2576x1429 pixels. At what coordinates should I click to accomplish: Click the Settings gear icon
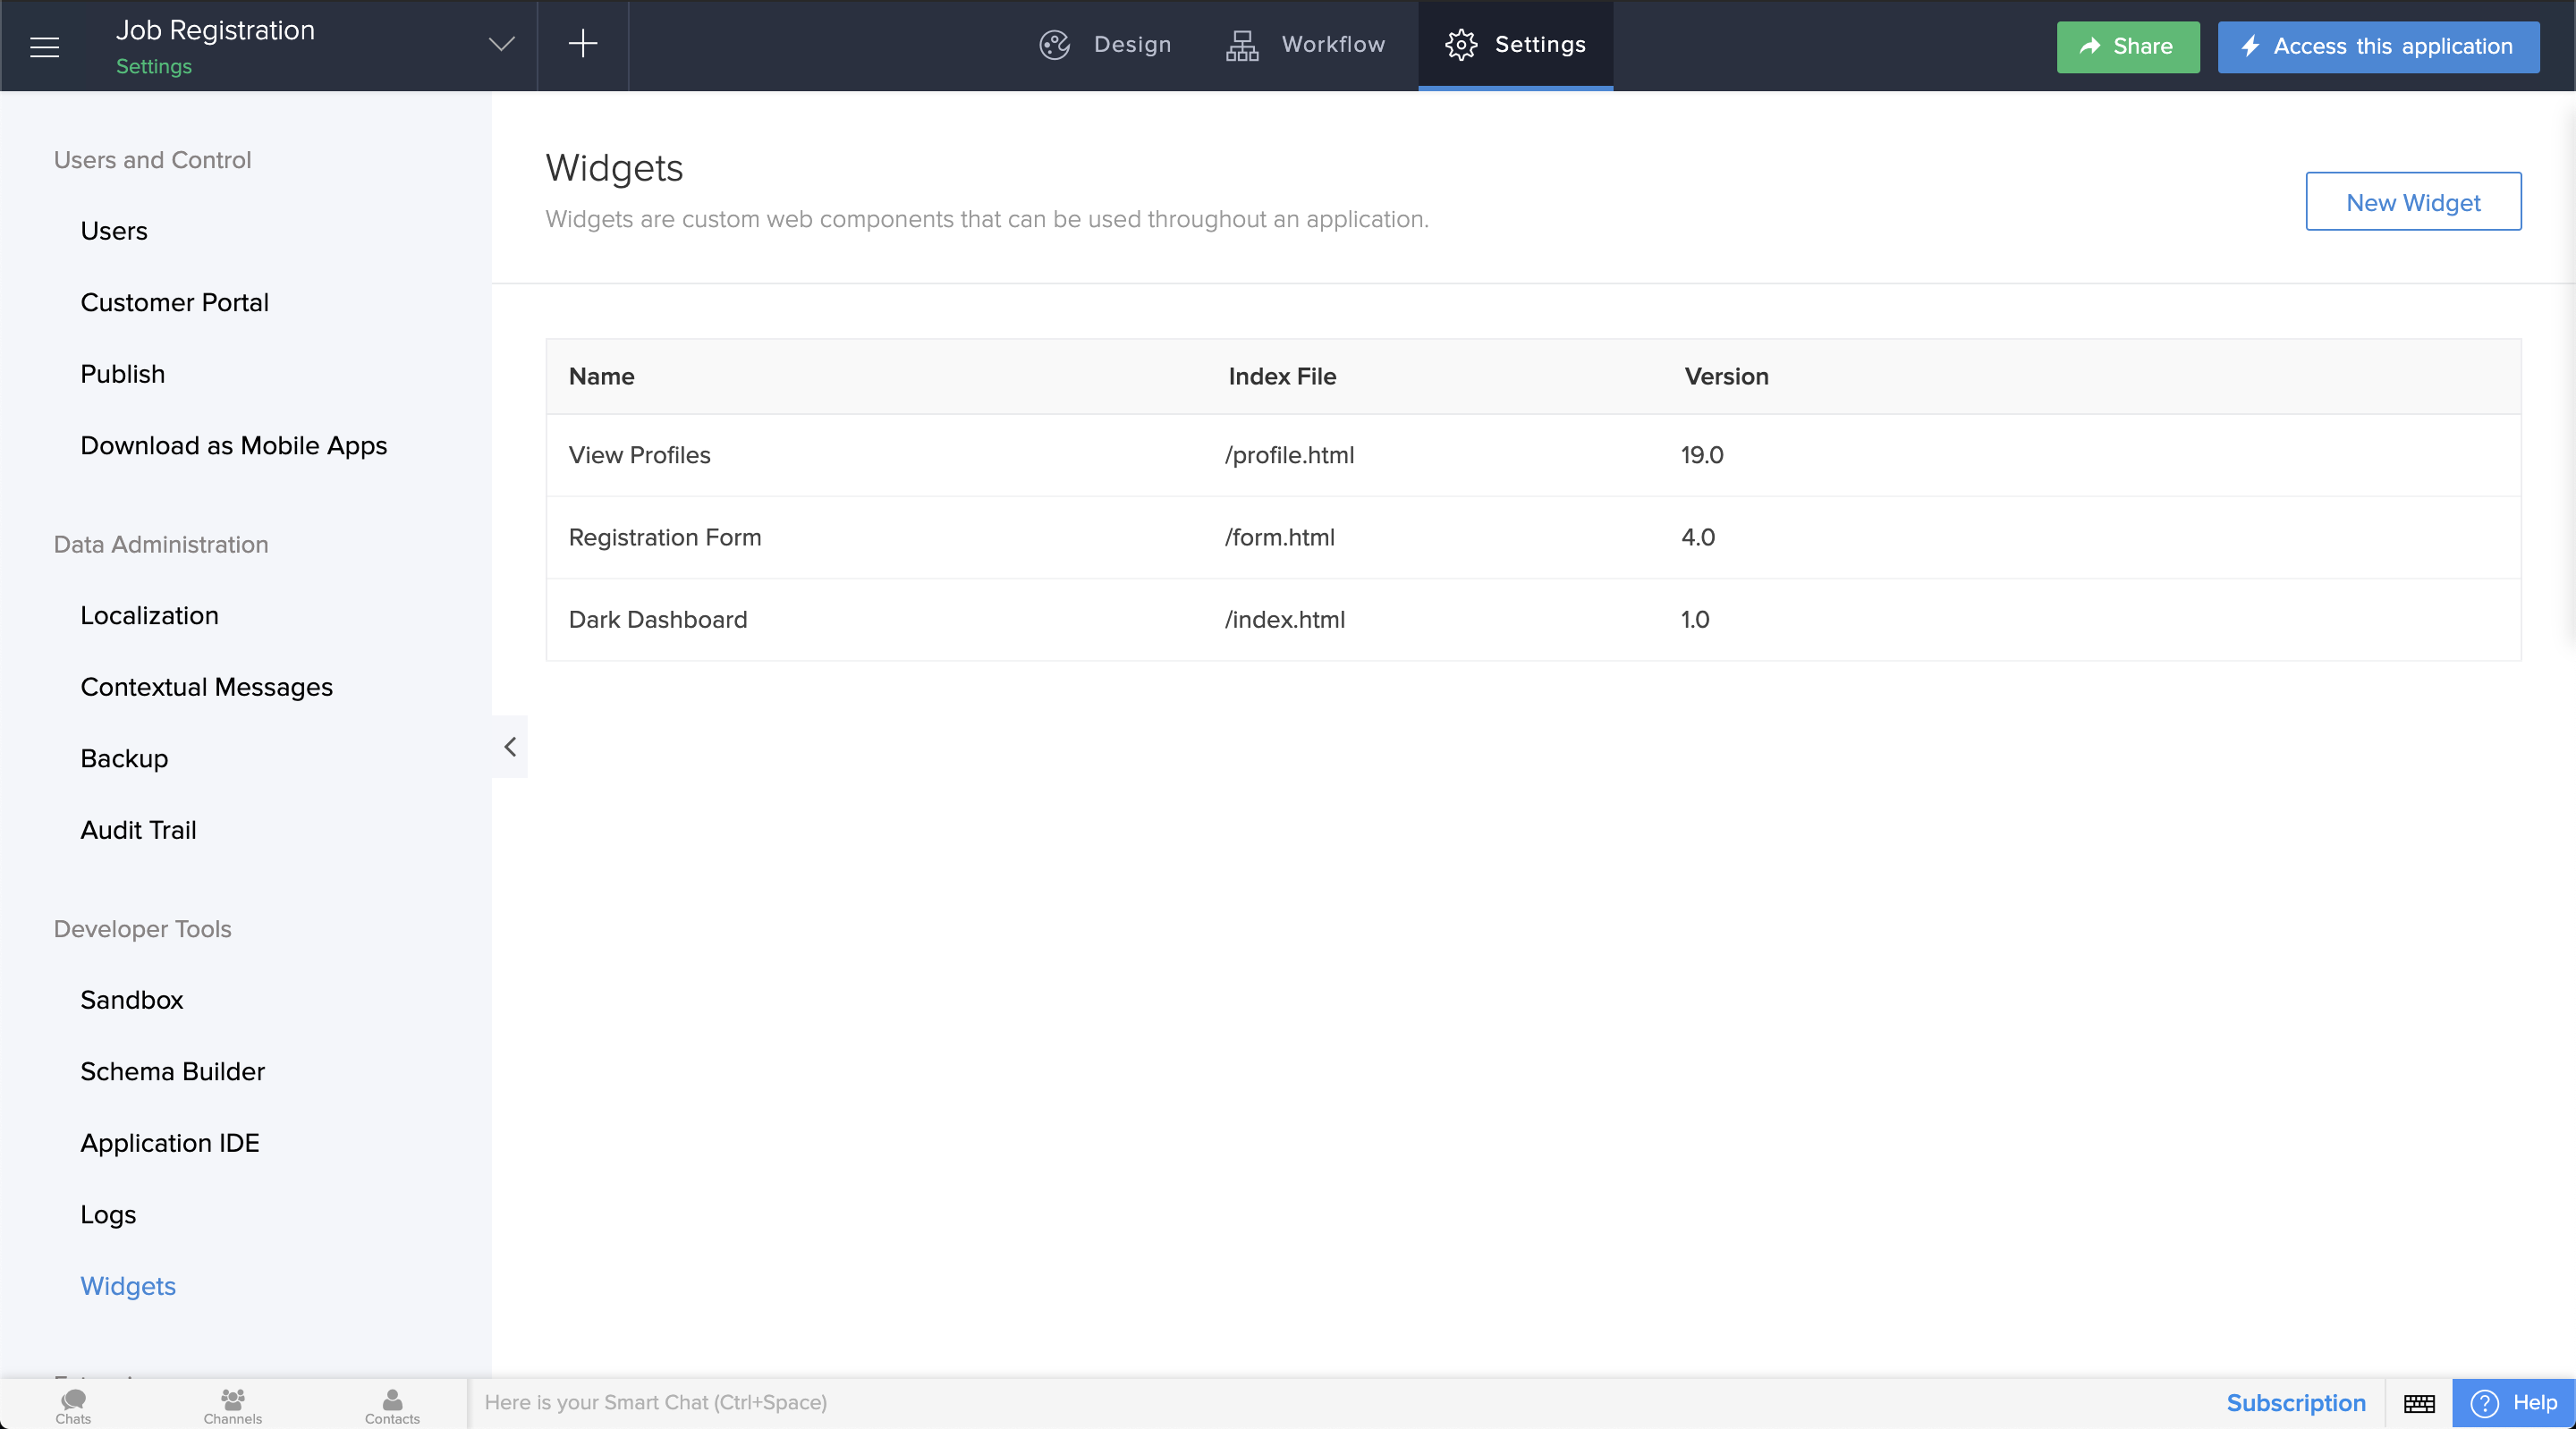pos(1460,45)
